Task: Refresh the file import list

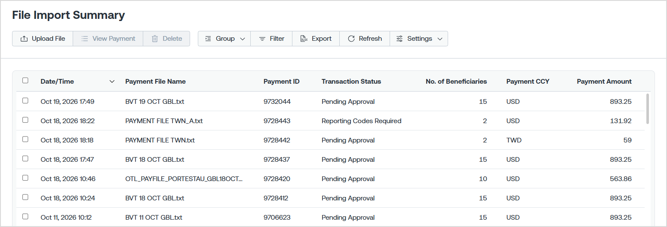Action: pyautogui.click(x=365, y=39)
